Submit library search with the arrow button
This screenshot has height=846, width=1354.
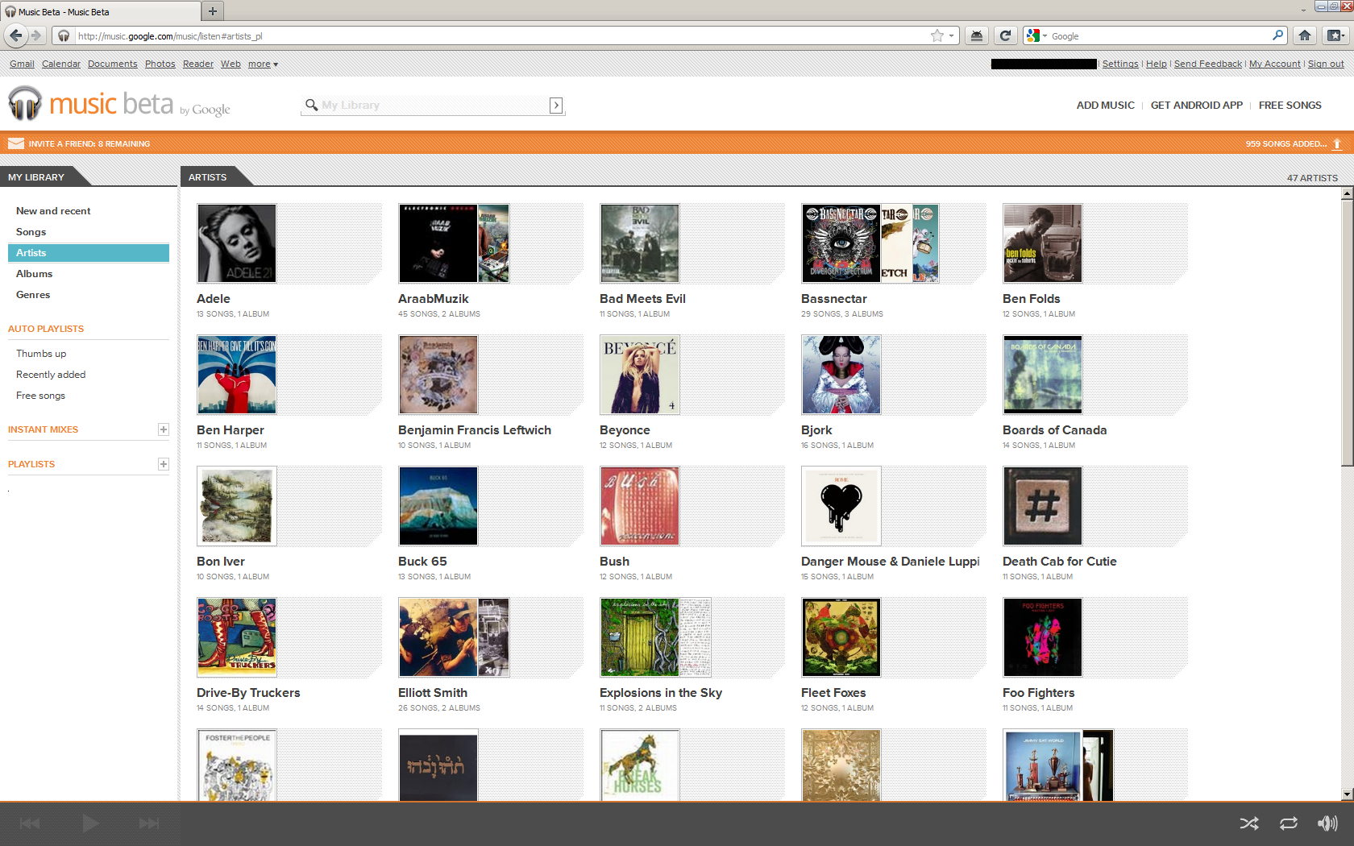pos(556,106)
